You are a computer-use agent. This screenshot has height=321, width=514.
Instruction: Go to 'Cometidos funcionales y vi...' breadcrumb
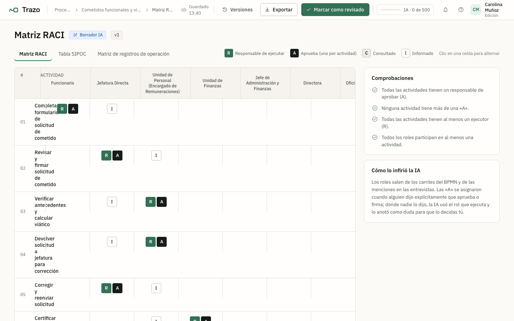[111, 10]
